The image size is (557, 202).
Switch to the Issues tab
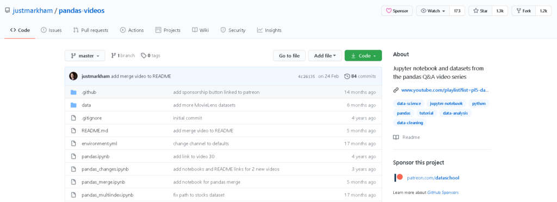(51, 30)
